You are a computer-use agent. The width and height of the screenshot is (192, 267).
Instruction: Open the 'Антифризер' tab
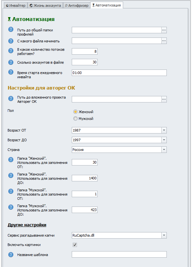tap(77, 5)
